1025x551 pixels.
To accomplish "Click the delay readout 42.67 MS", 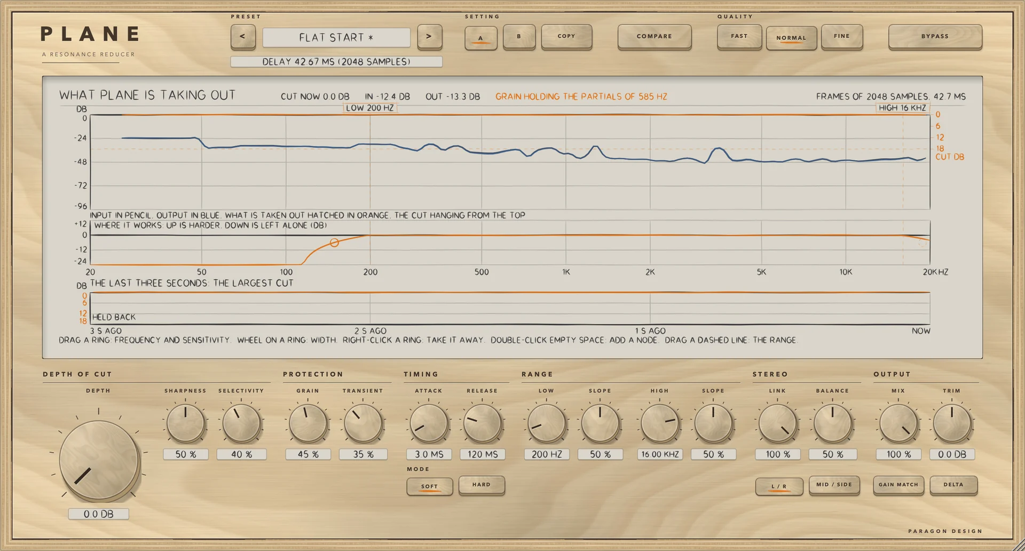I will click(336, 62).
